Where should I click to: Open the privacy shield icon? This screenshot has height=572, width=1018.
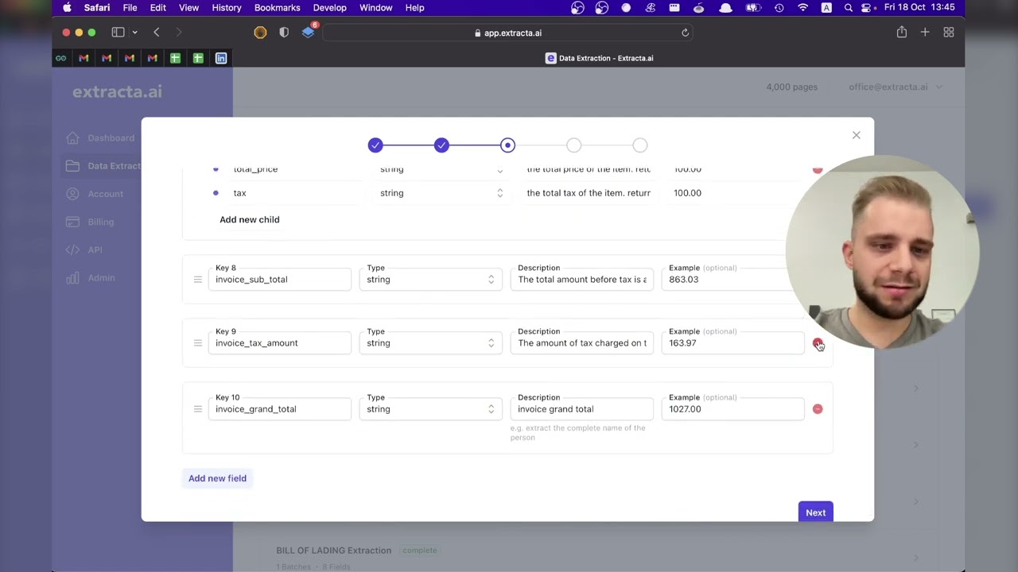[x=284, y=33]
